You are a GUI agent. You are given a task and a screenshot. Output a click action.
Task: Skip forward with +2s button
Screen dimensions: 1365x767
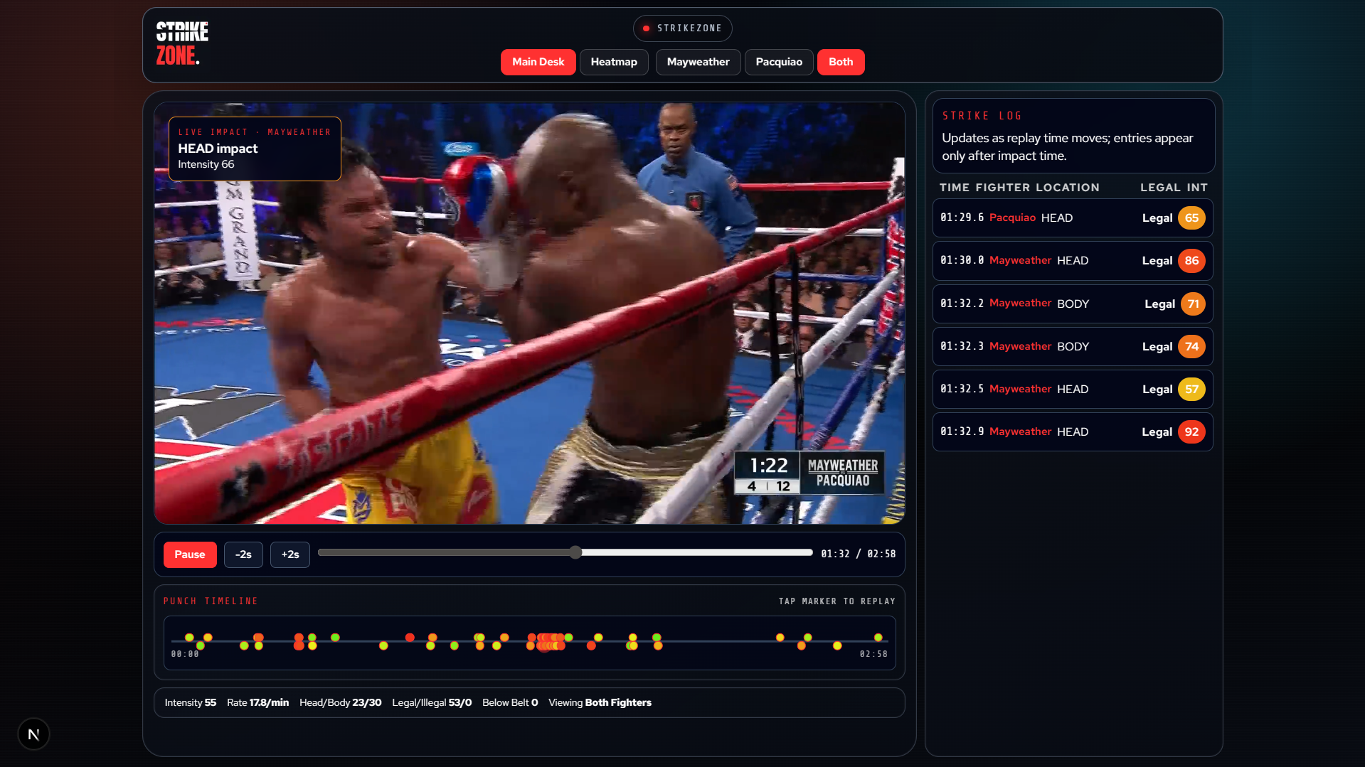pyautogui.click(x=290, y=554)
